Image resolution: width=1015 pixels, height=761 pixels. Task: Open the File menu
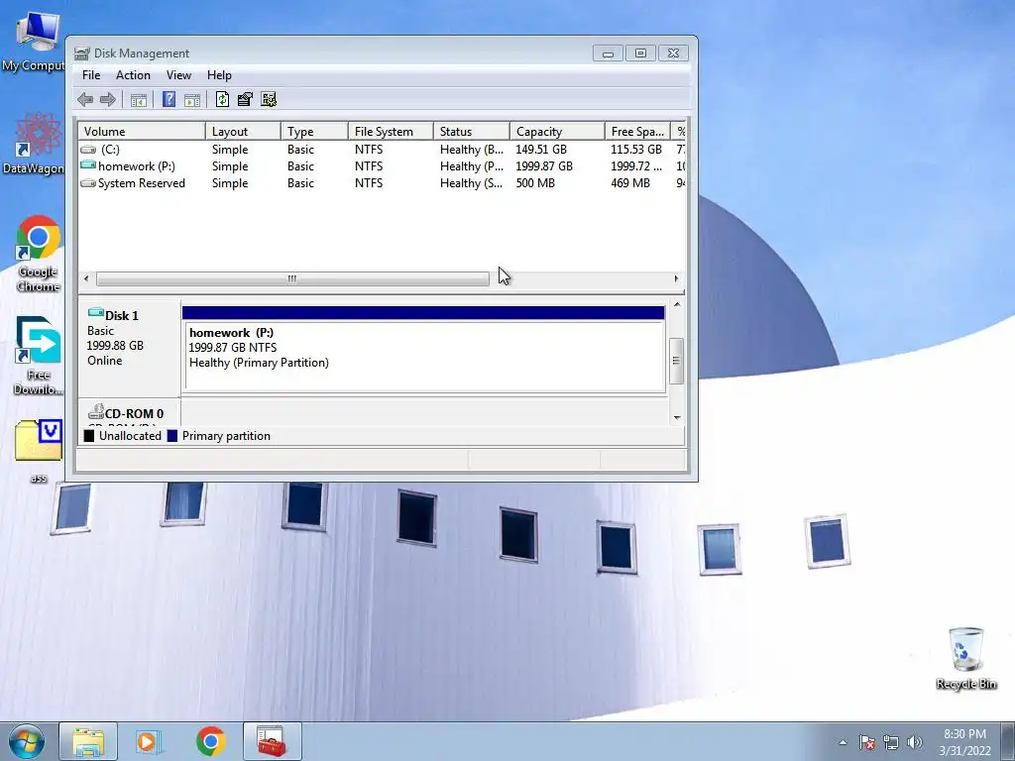pos(91,75)
